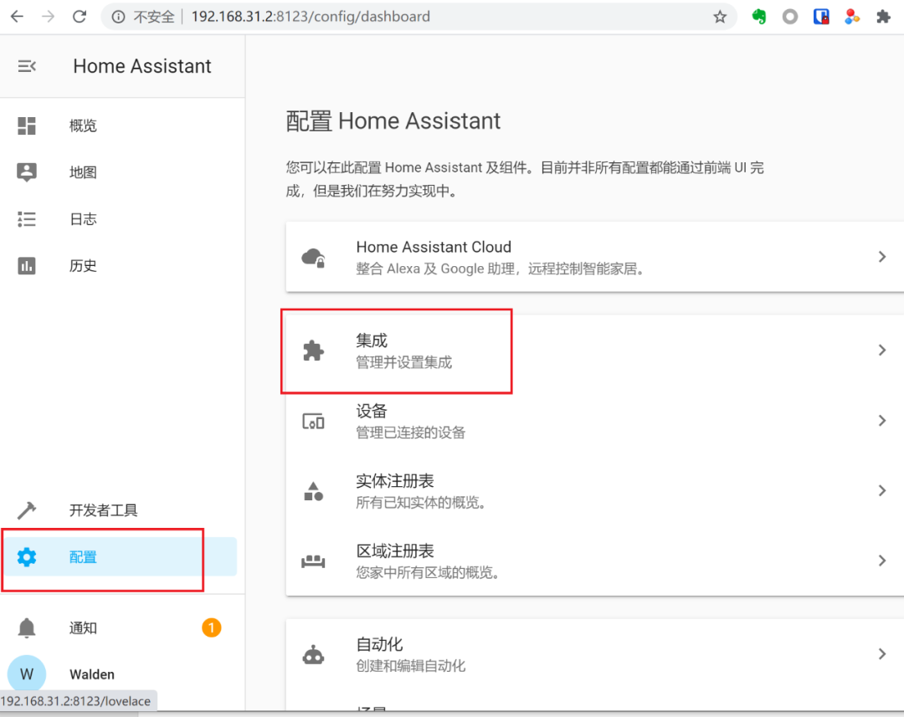Click the 自动化 robot icon

point(314,655)
